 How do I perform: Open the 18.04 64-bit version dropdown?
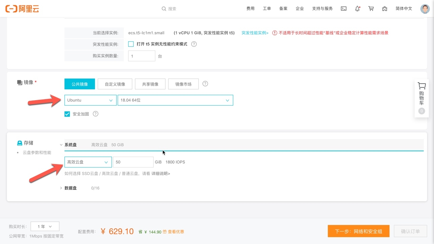coord(175,100)
